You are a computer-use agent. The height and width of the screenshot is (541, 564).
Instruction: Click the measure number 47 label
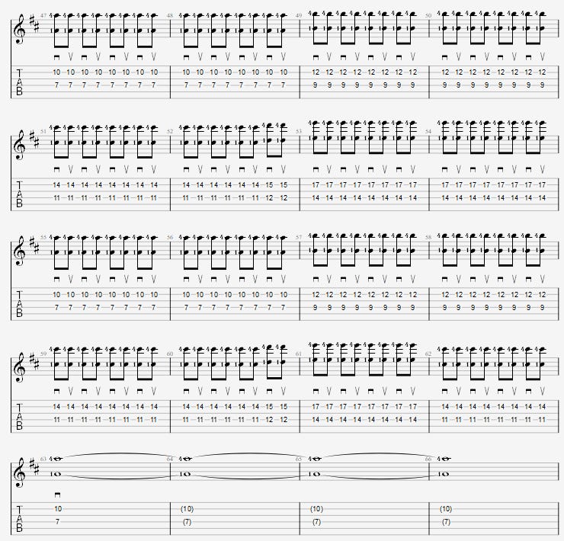click(x=43, y=16)
